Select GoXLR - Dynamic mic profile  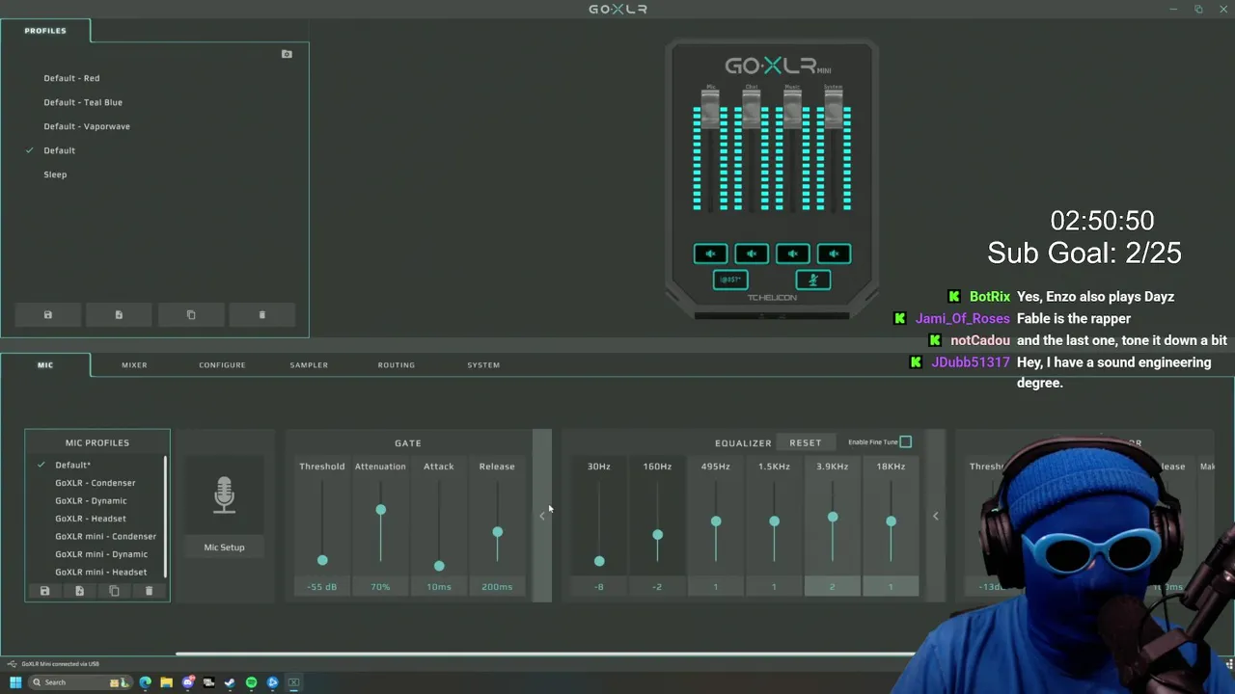pyautogui.click(x=91, y=501)
